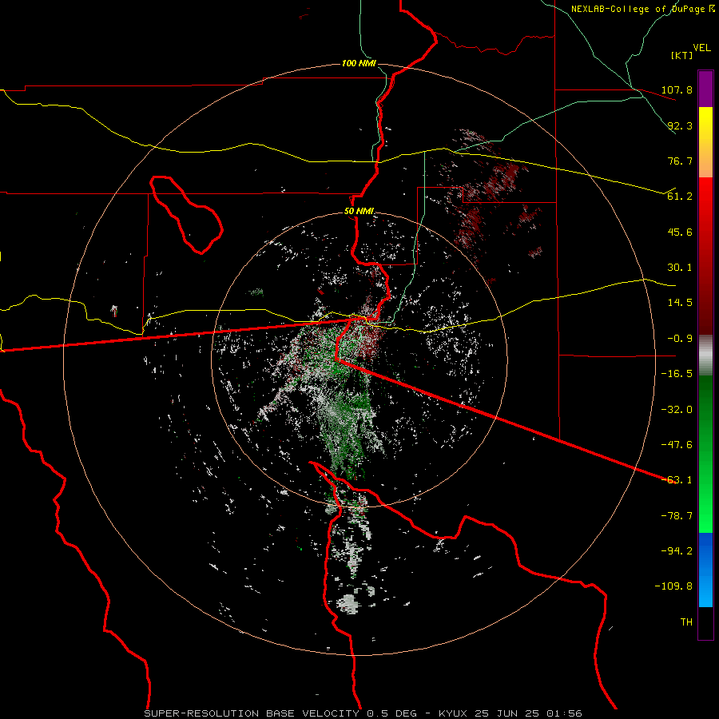
Task: Click the 107.8 legend value
Action: click(x=677, y=89)
